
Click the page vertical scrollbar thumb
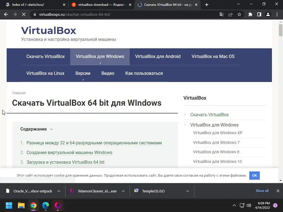coord(281,30)
